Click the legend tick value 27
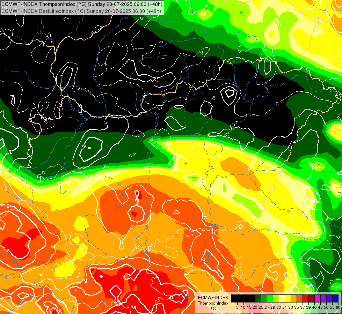The height and width of the screenshot is (314, 342). pos(267,307)
